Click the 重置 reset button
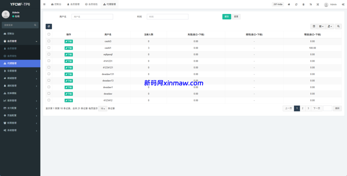Screen dimensions: 347x176 (236, 17)
